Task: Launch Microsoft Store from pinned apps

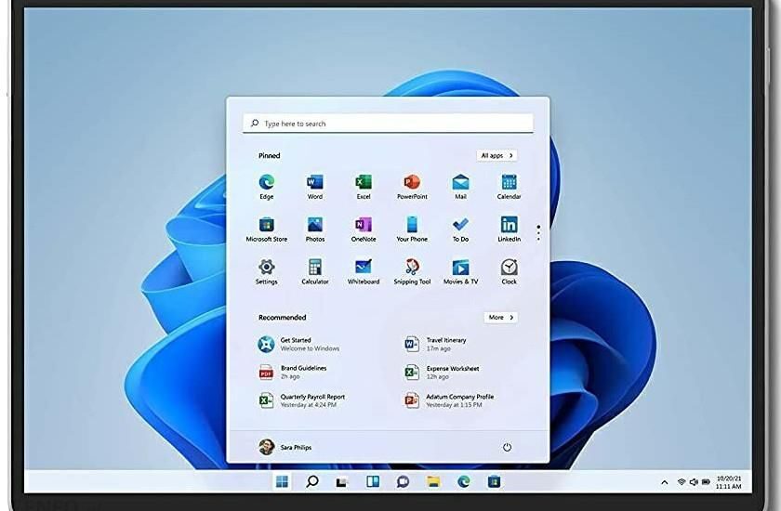Action: pos(267,229)
